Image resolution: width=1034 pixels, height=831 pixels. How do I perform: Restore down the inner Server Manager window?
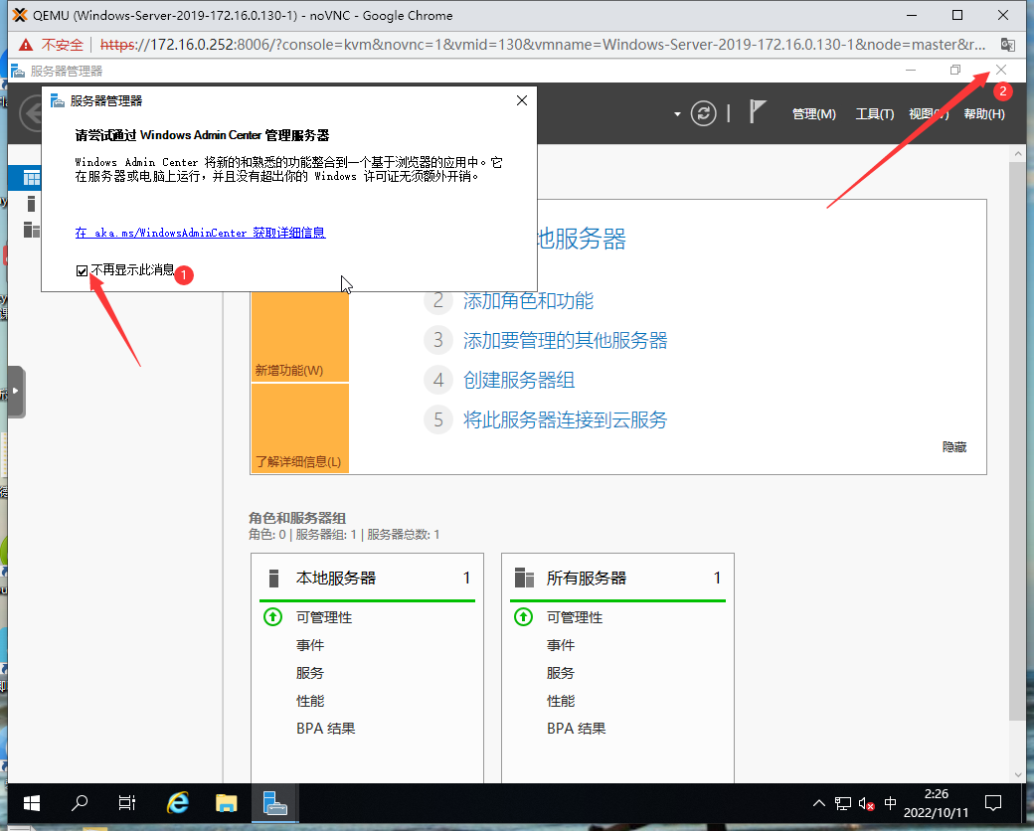coord(954,70)
